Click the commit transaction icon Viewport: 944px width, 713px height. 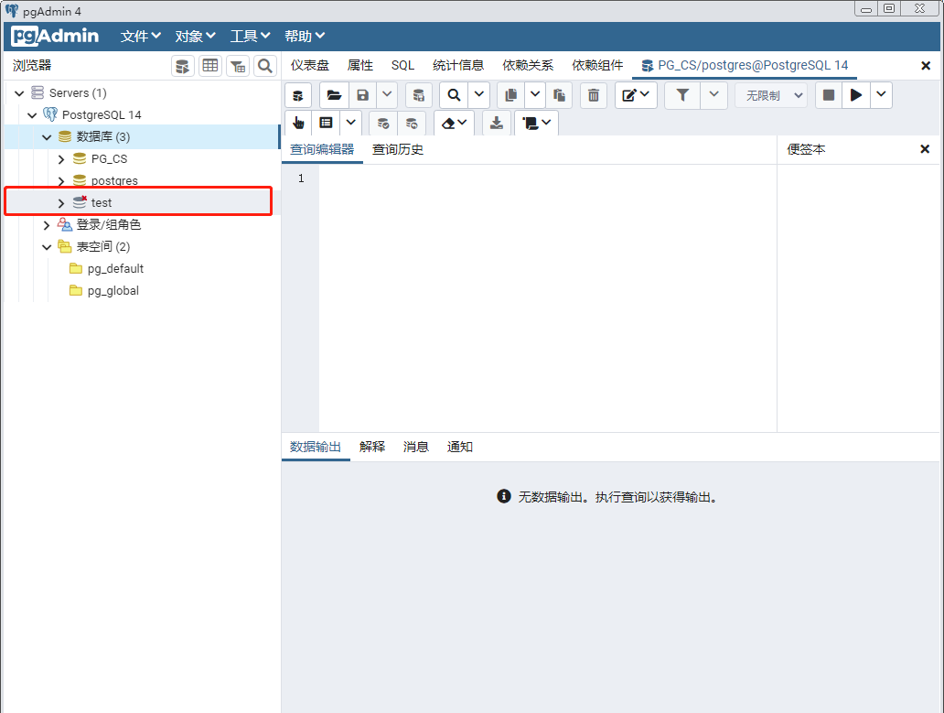pyautogui.click(x=383, y=123)
